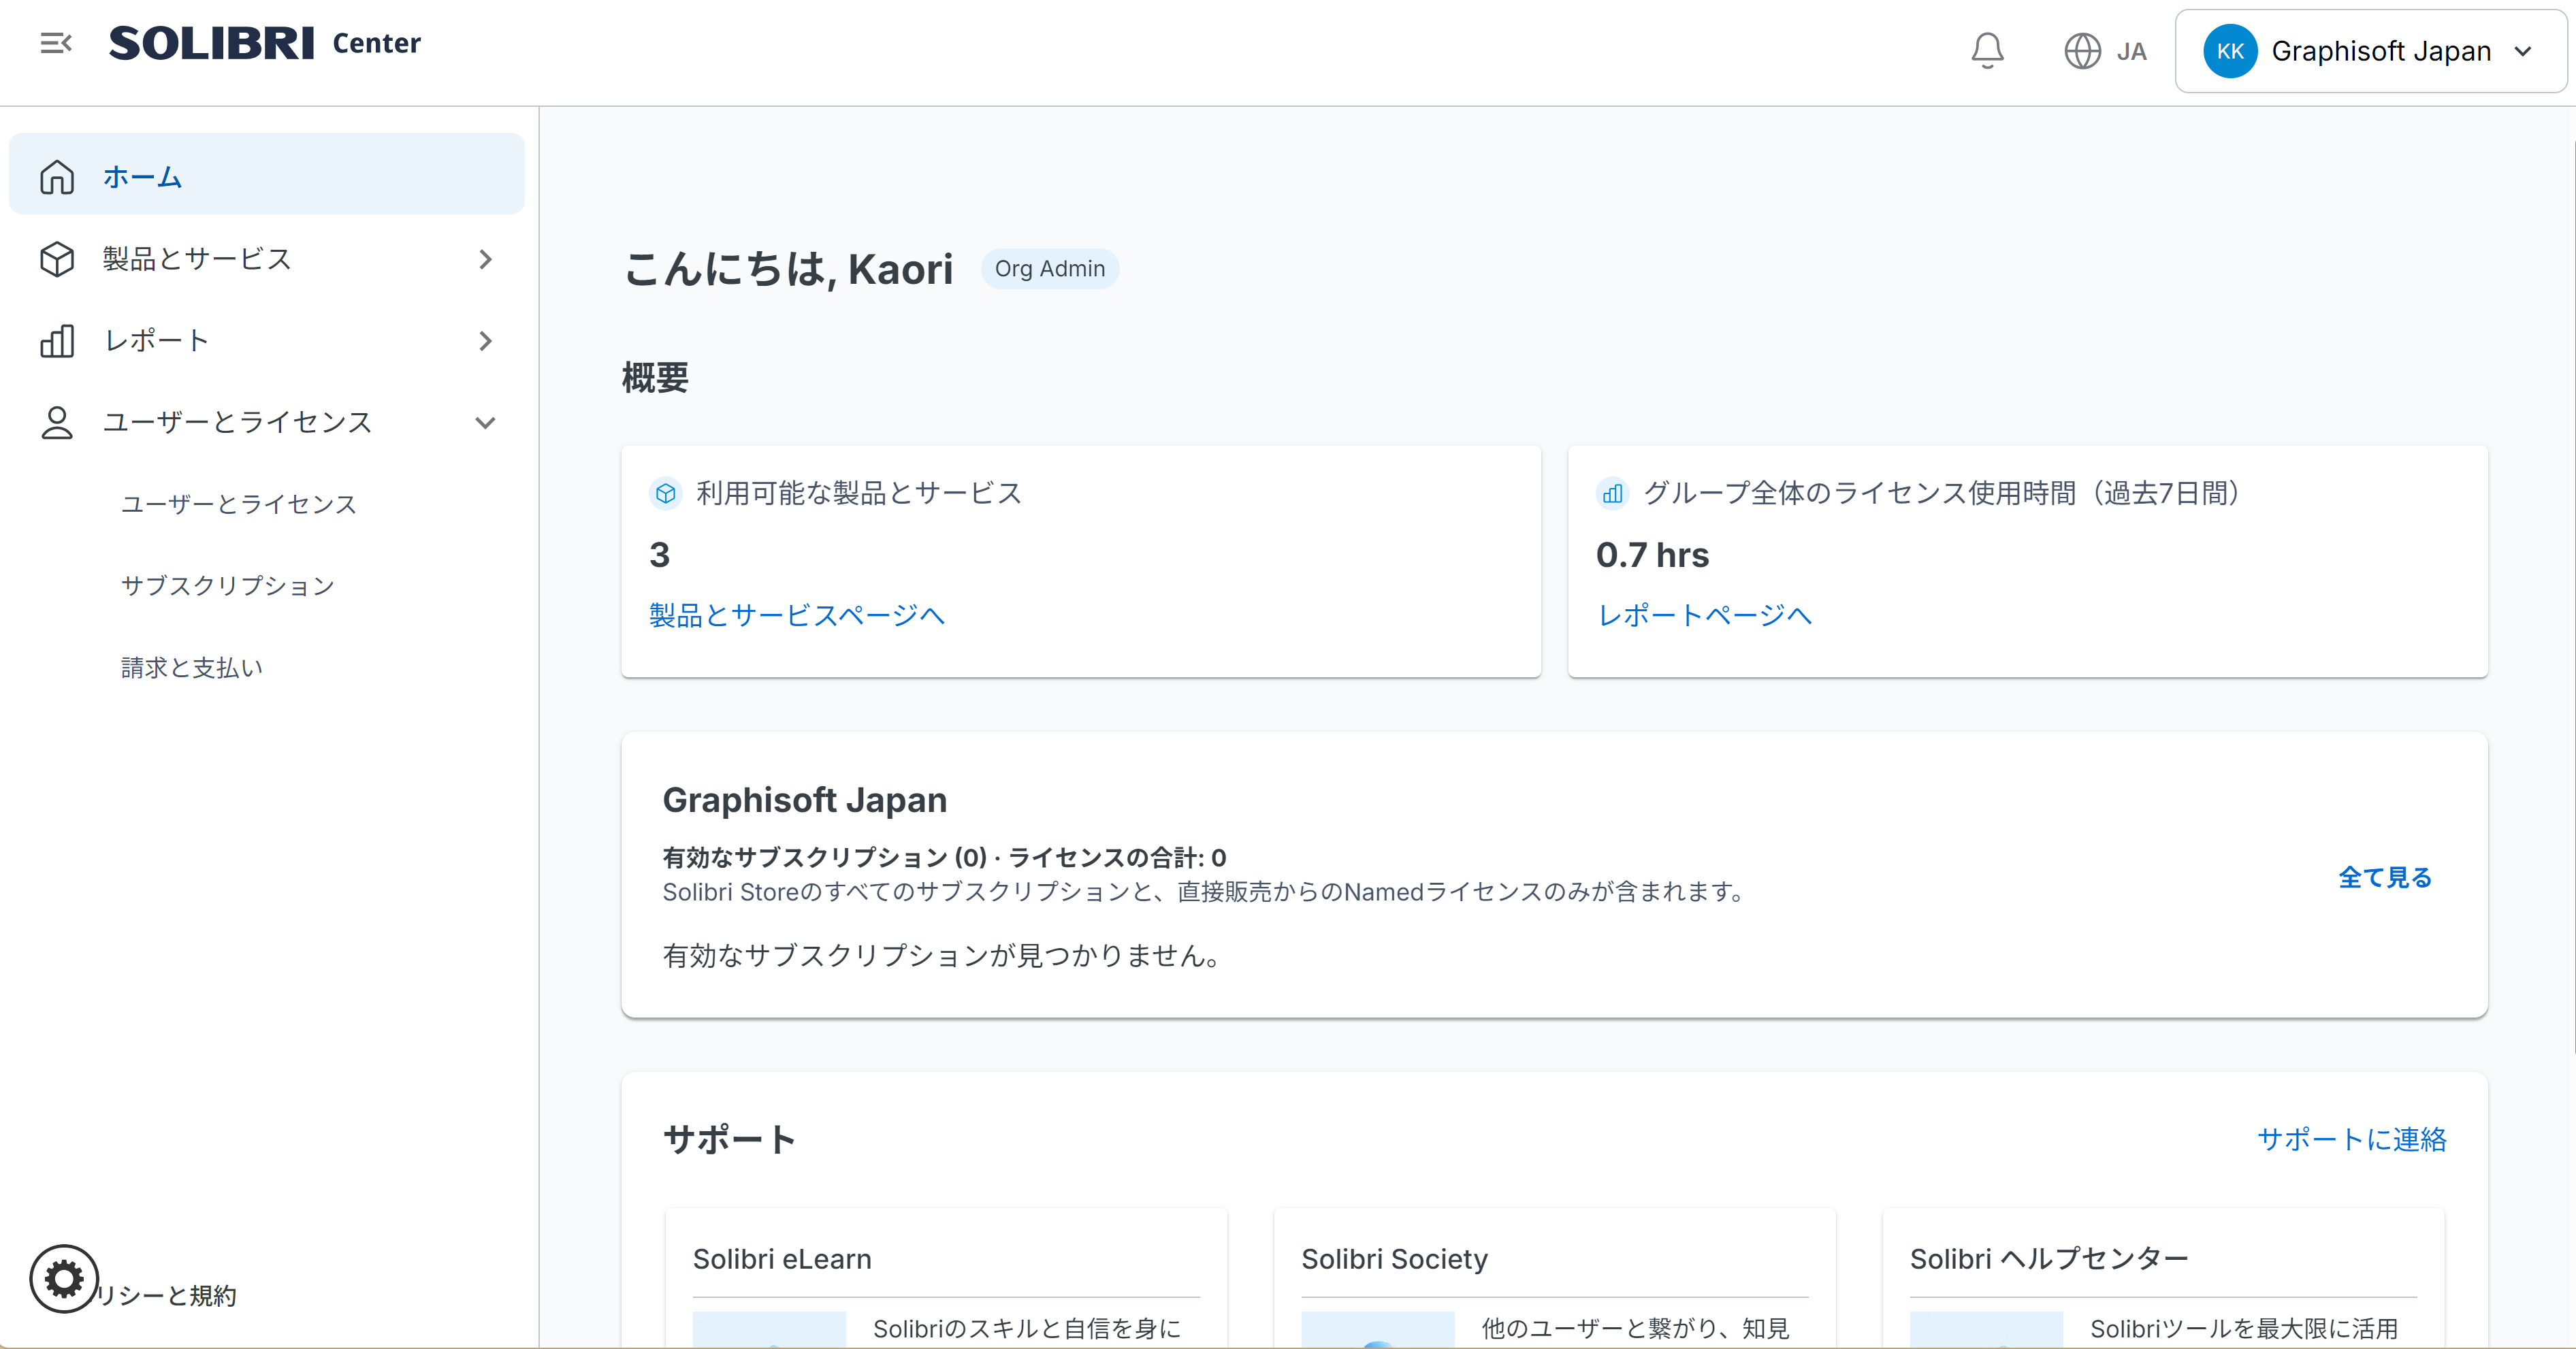Open 請求と支払い in the sidebar
This screenshot has width=2576, height=1349.
[192, 668]
